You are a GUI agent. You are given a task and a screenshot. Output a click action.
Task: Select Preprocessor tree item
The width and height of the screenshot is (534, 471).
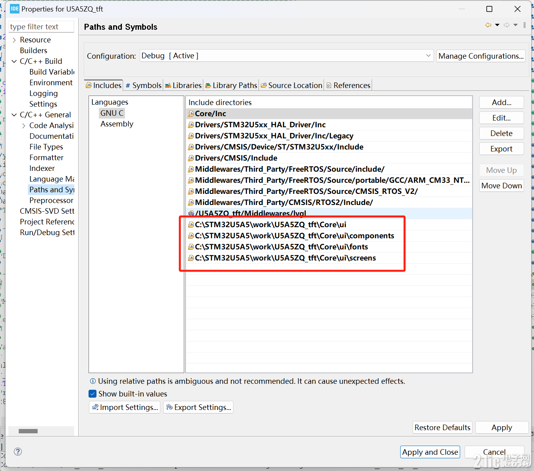(51, 201)
